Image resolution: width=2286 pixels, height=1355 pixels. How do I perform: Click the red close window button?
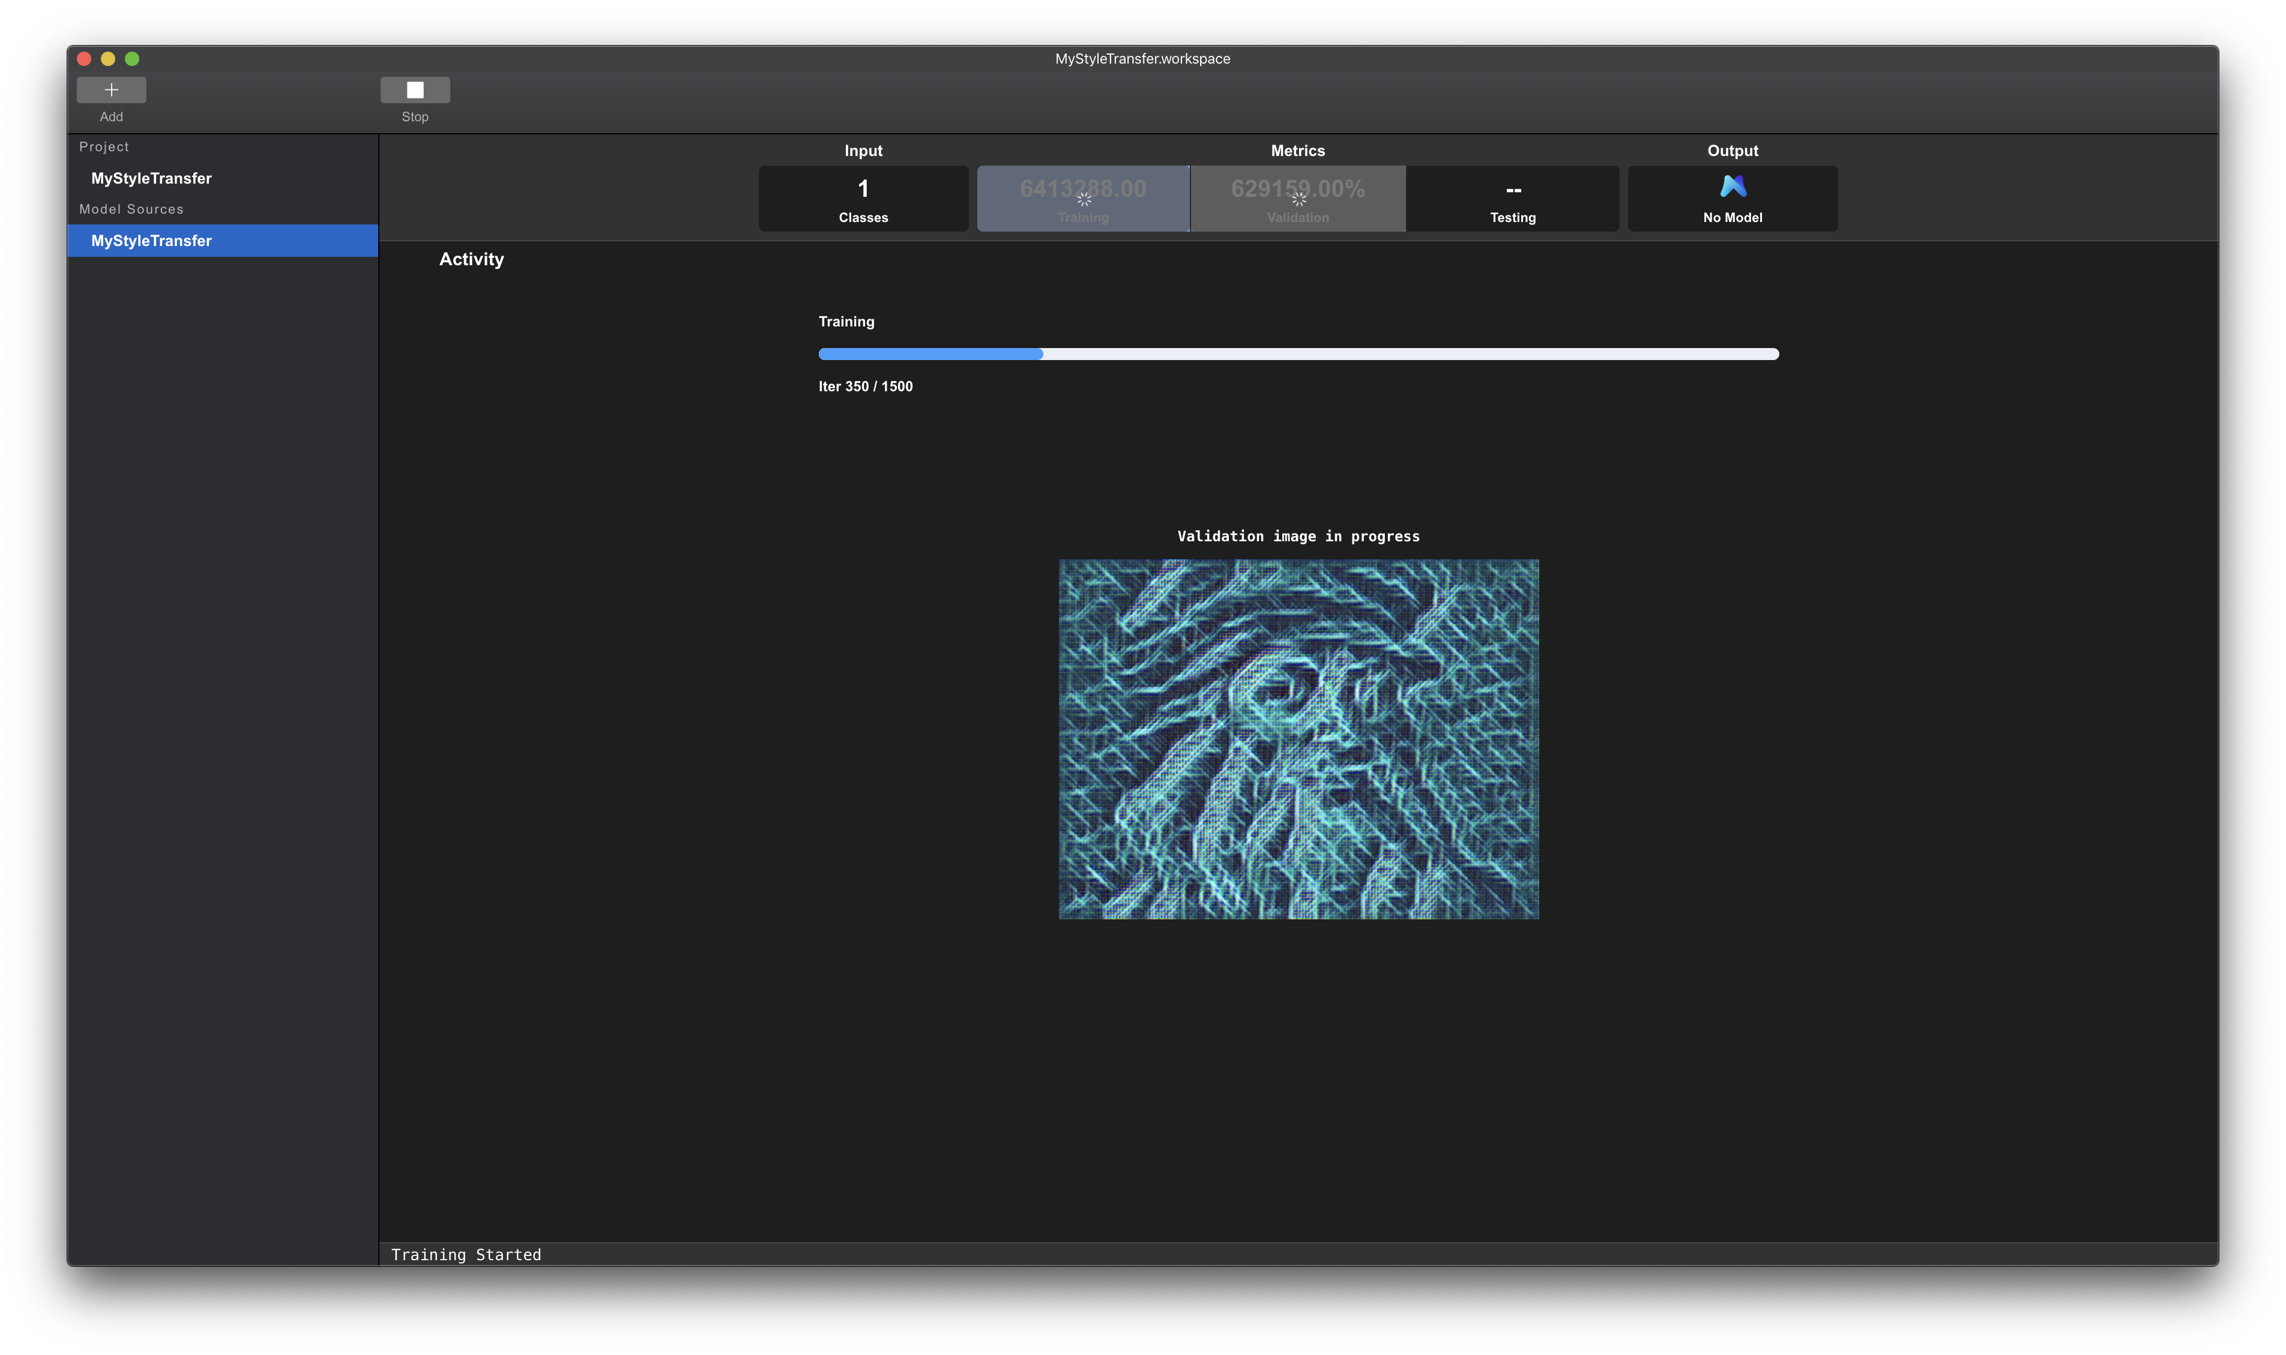point(84,58)
